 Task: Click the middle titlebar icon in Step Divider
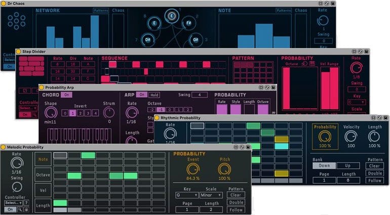(x=360, y=52)
